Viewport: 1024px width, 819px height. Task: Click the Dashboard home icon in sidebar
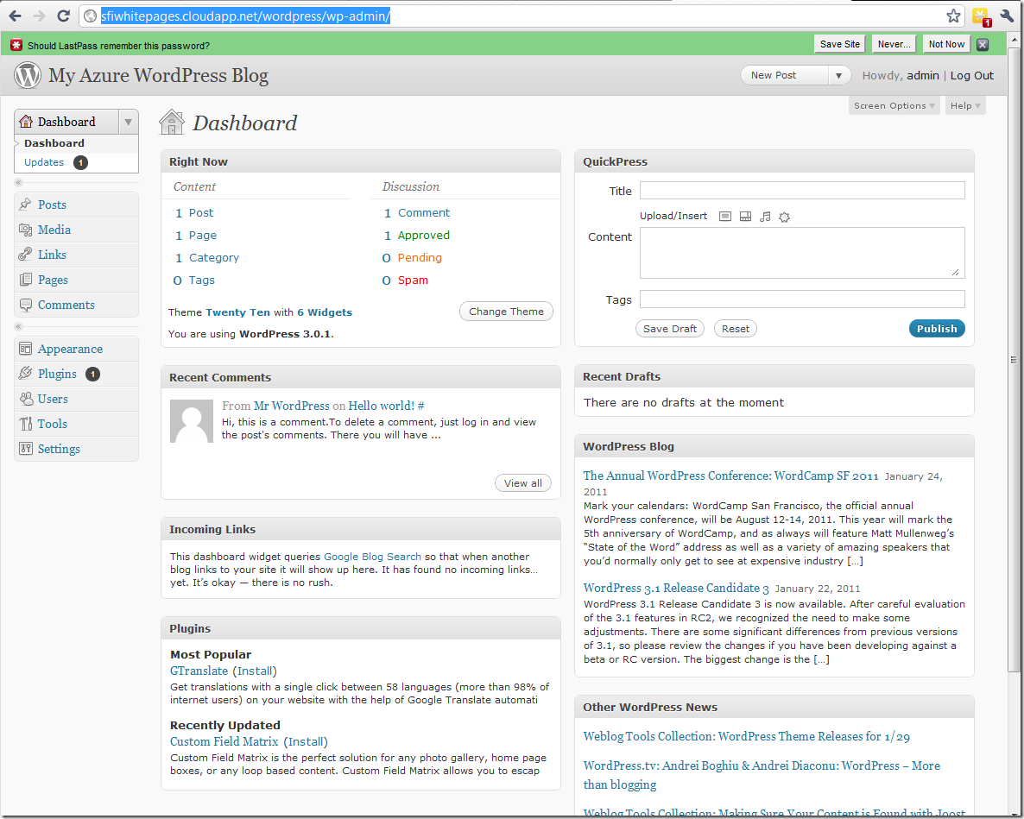coord(26,122)
